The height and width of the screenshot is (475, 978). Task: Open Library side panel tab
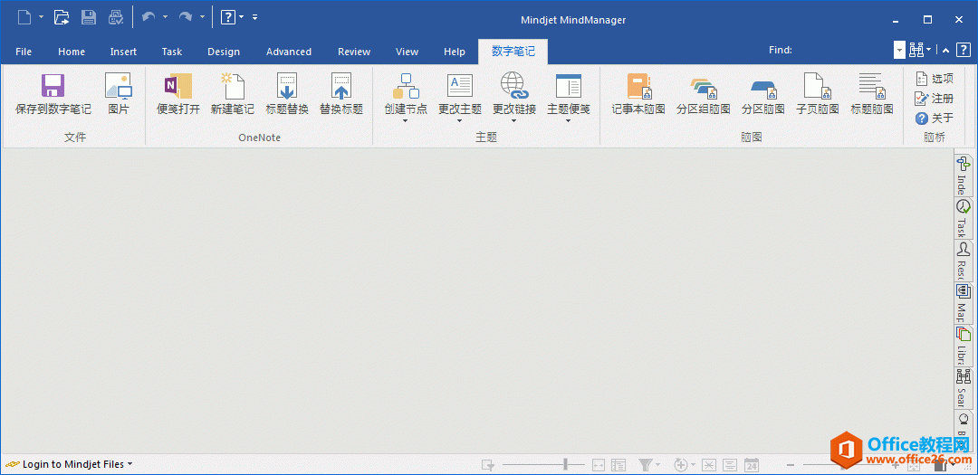click(x=964, y=346)
